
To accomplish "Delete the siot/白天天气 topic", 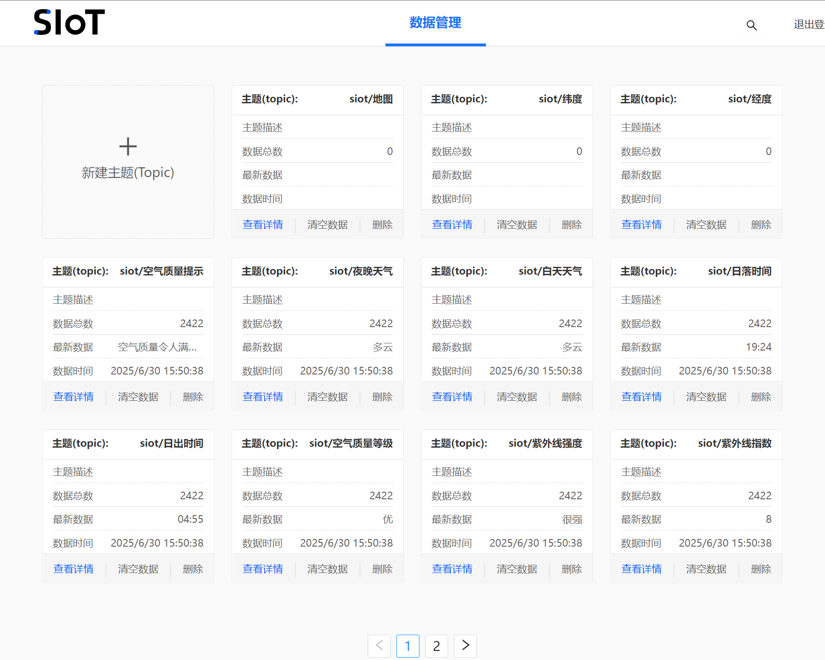I will tap(572, 396).
